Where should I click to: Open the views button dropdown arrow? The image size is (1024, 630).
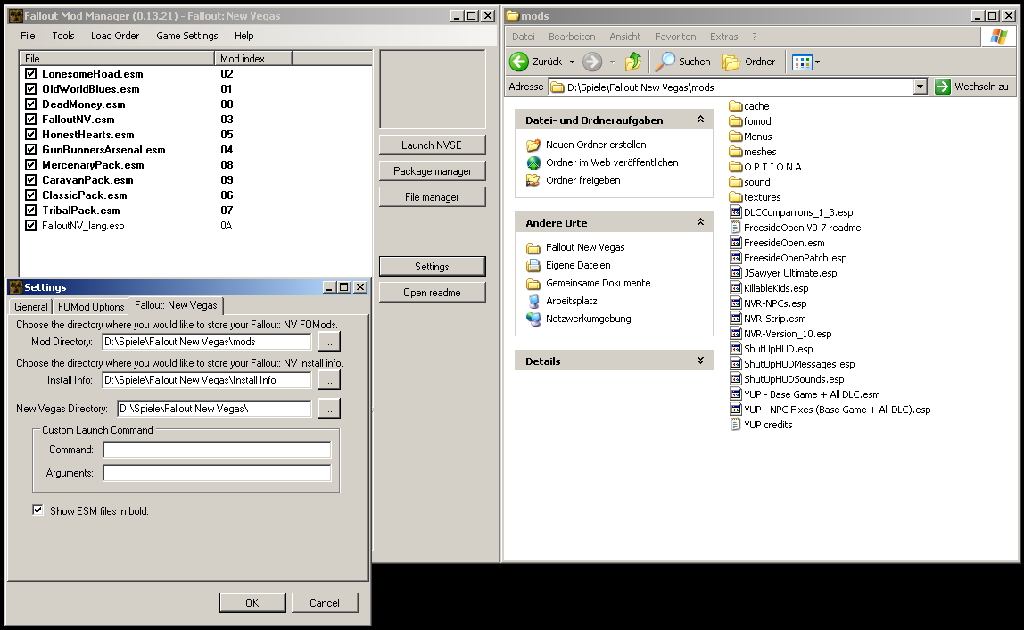[x=817, y=62]
